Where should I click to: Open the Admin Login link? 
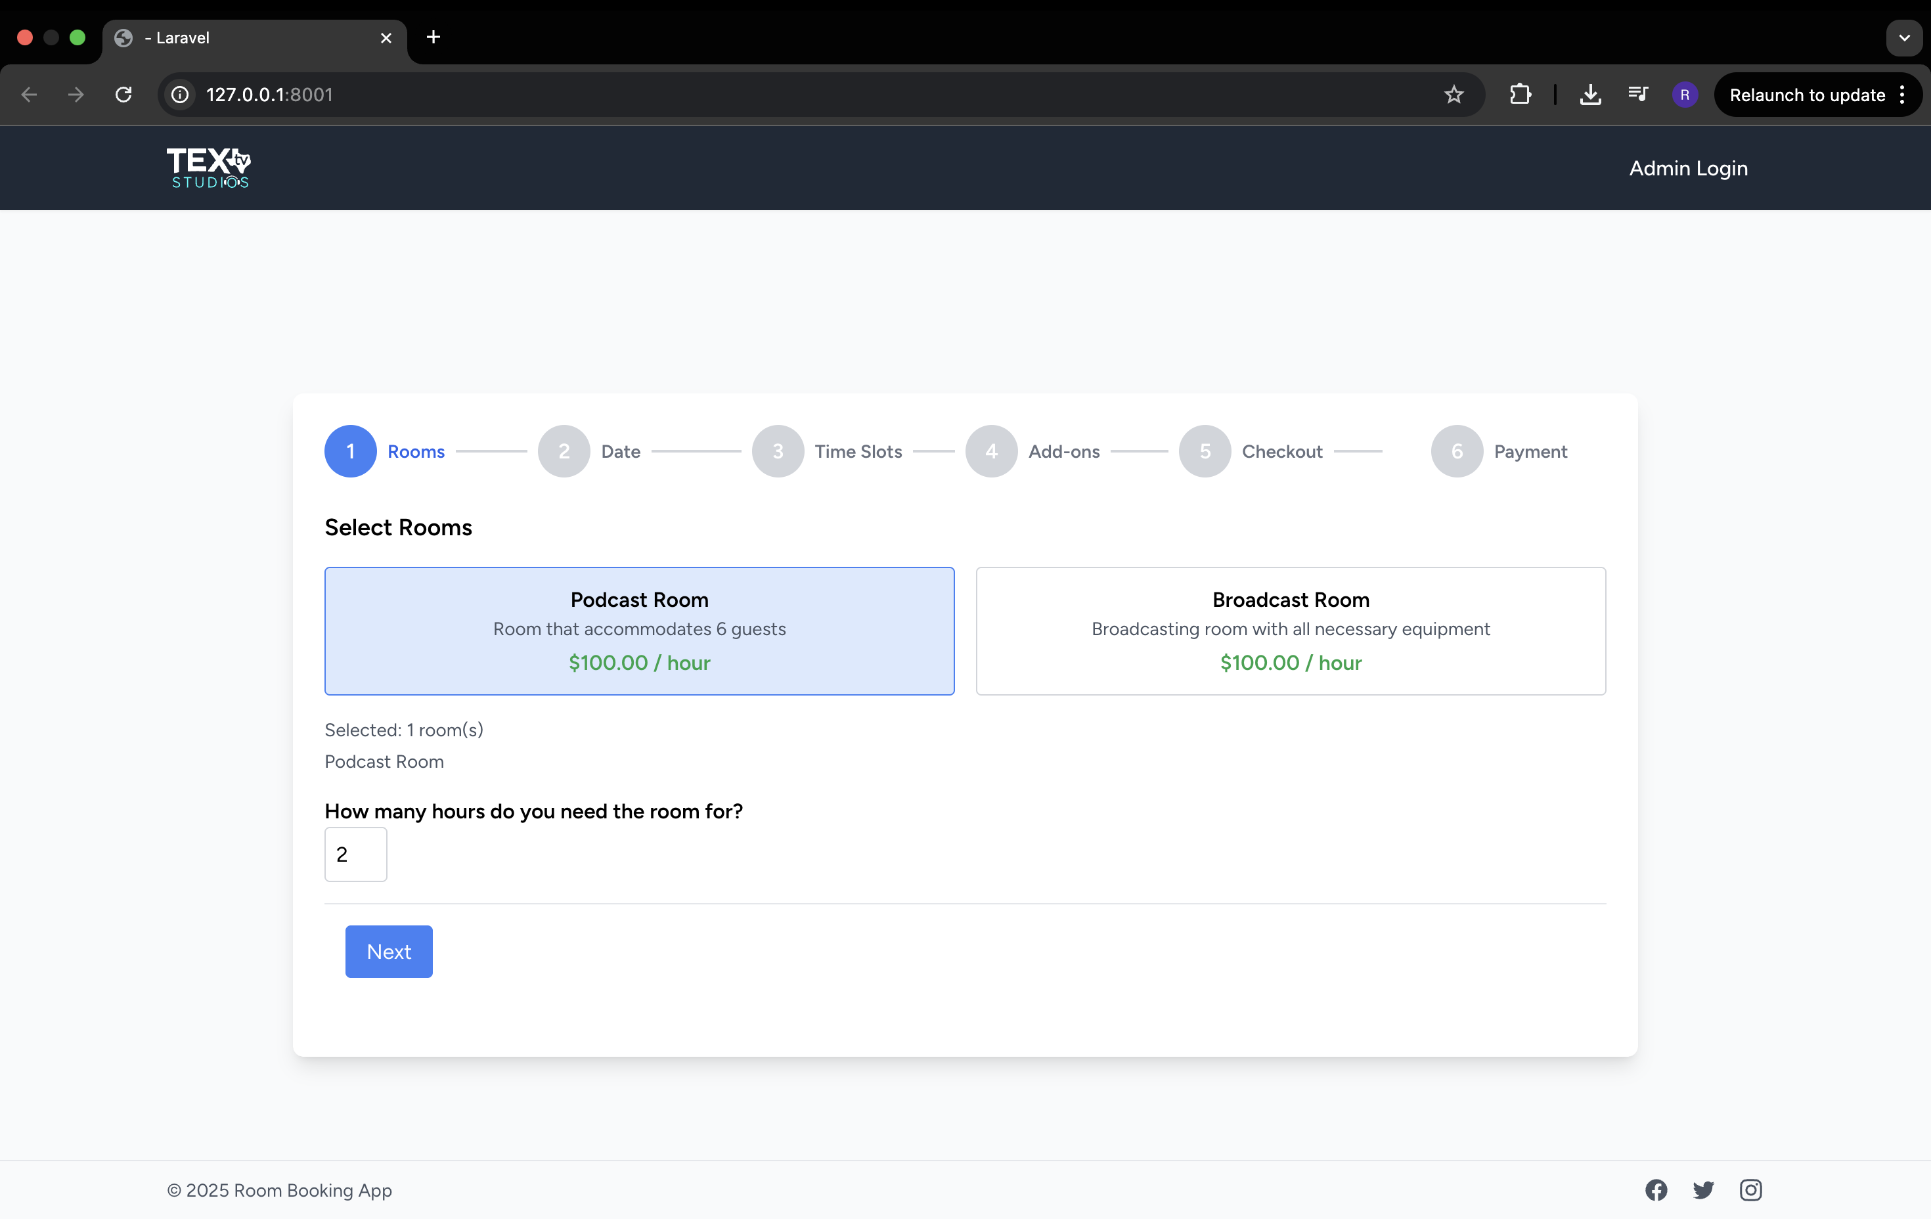pos(1688,168)
